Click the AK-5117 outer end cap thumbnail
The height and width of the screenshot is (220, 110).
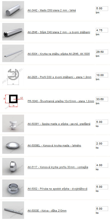pyautogui.click(x=13, y=167)
